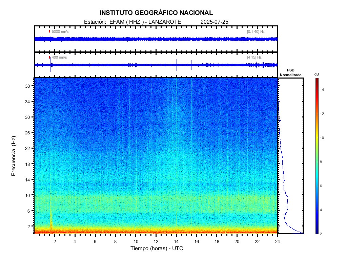Click the colorbar at the 14 dB level
Image resolution: width=347 pixels, height=260 pixels.
click(x=317, y=90)
